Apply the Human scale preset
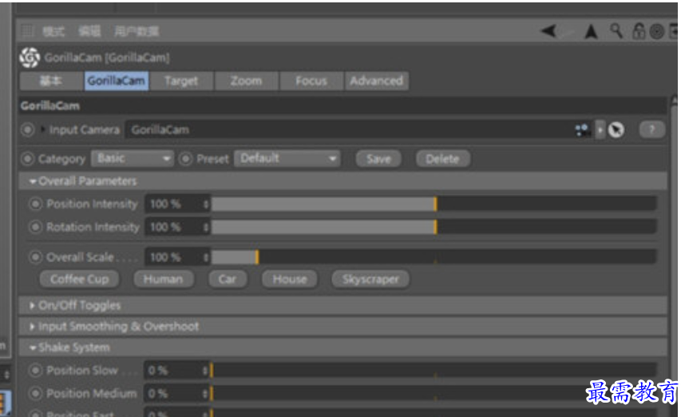The image size is (685, 417). pyautogui.click(x=164, y=279)
